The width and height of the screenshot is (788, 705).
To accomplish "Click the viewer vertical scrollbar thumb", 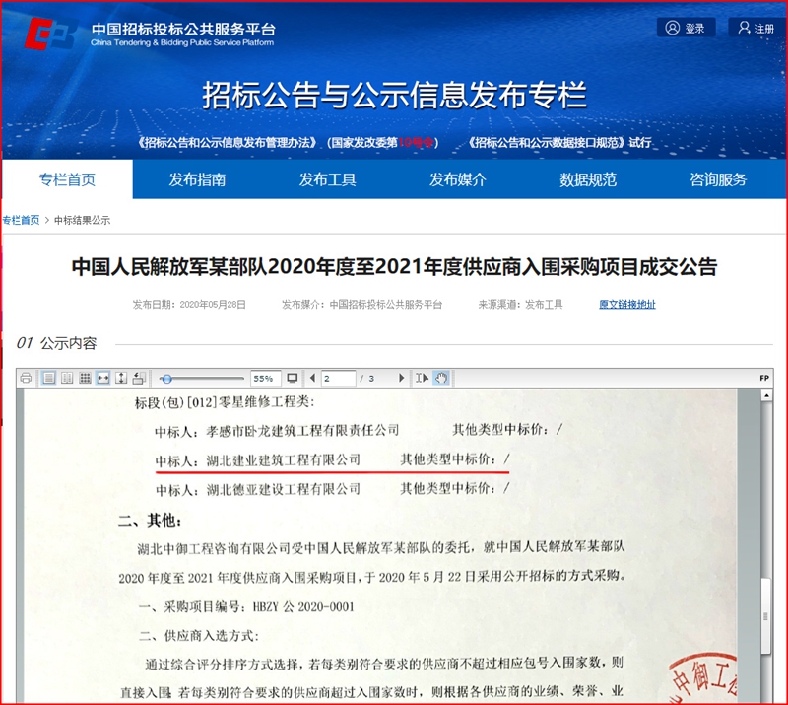I will click(x=766, y=616).
